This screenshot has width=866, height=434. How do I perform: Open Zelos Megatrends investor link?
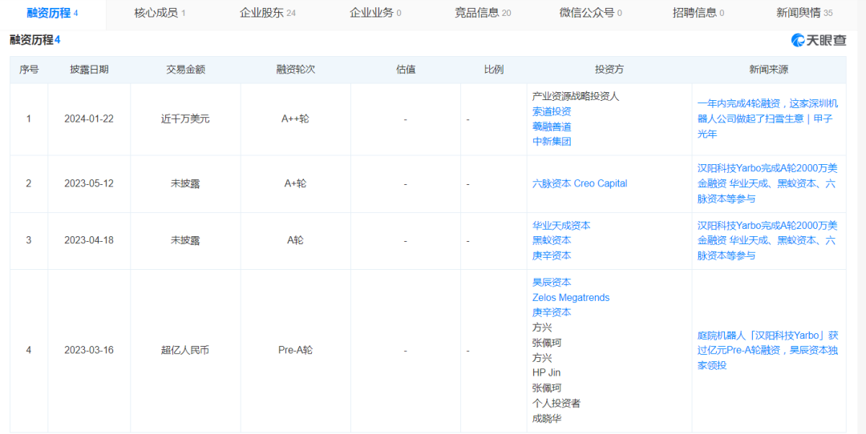pos(571,297)
